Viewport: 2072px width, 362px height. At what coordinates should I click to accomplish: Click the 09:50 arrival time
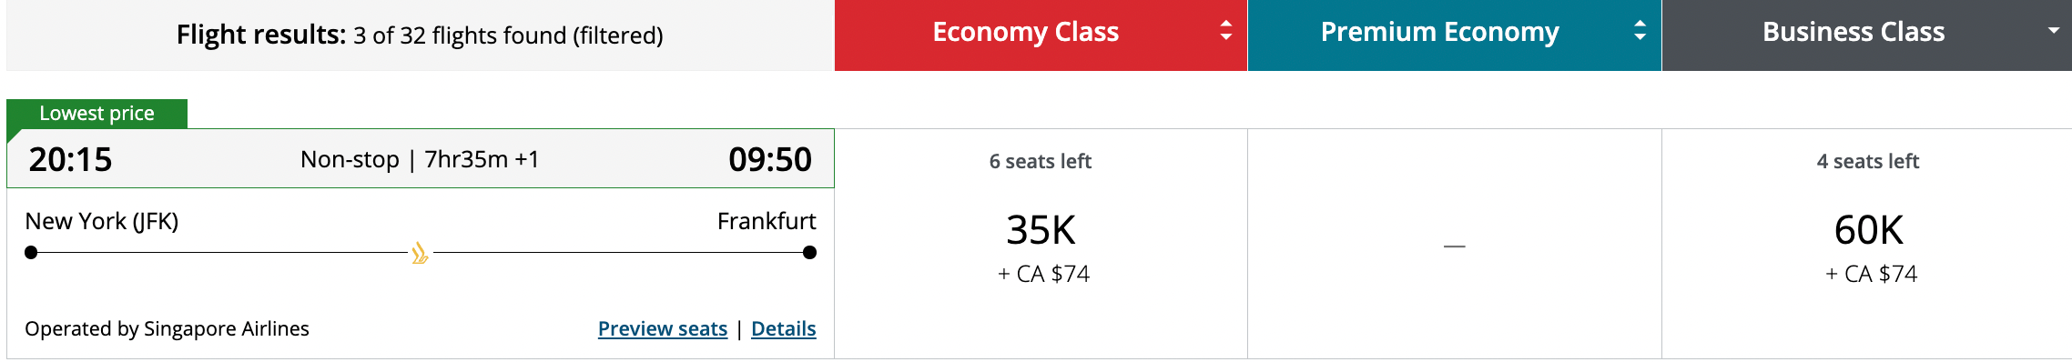770,160
